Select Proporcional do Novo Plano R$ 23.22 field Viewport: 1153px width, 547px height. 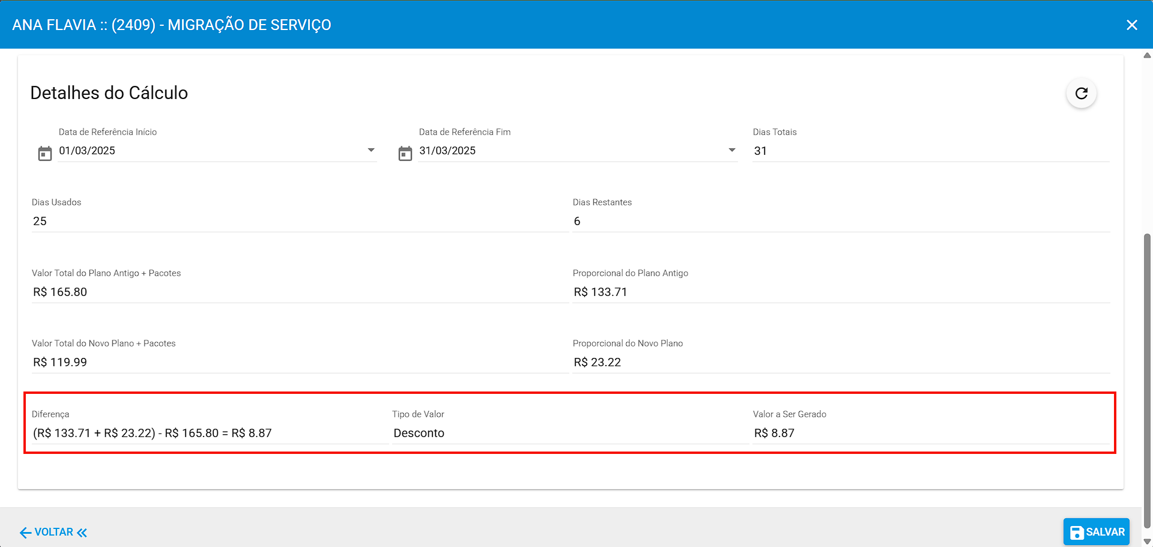pos(841,363)
